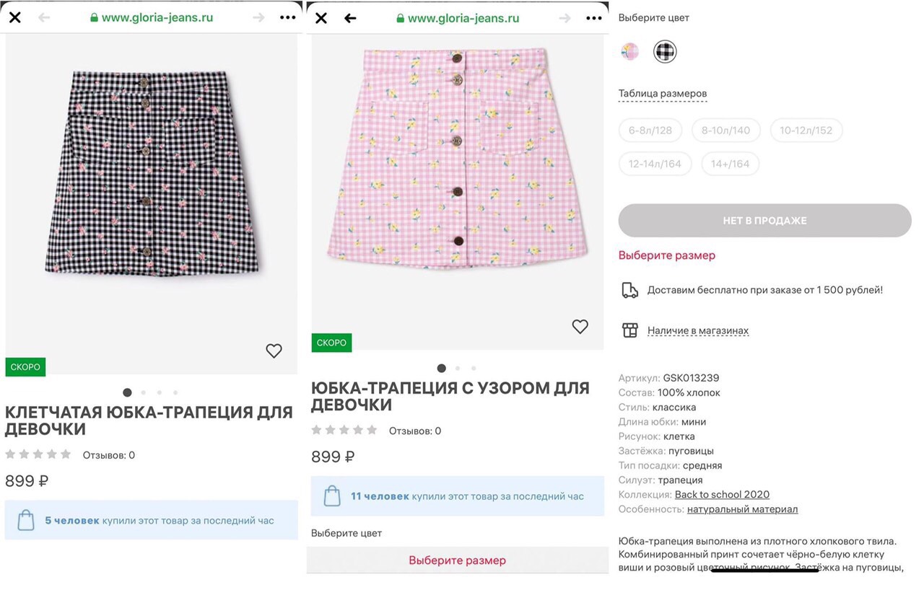
Task: Click Выберите размер bar under pink skirt
Action: coord(458,560)
